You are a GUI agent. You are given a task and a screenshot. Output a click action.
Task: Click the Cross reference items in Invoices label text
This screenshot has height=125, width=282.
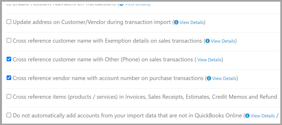coord(145,97)
